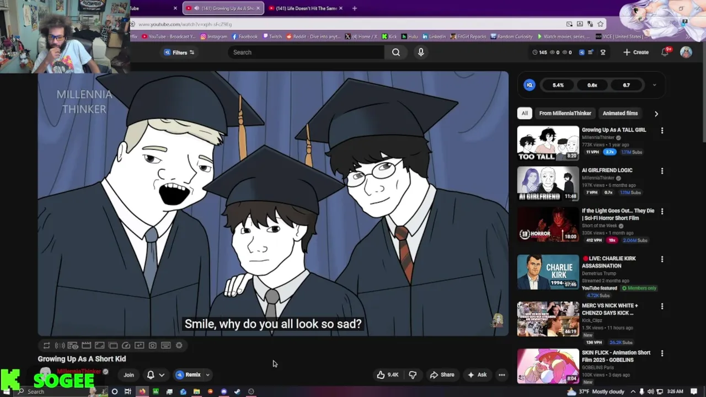Open the Growing Up As A TALL GIRL thumbnail

click(x=548, y=143)
